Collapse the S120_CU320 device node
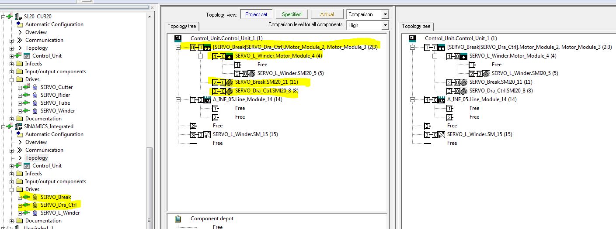Image resolution: width=616 pixels, height=229 pixels. coord(3,17)
